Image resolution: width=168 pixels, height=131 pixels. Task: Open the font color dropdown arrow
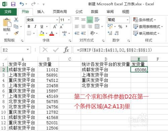click(x=57, y=33)
